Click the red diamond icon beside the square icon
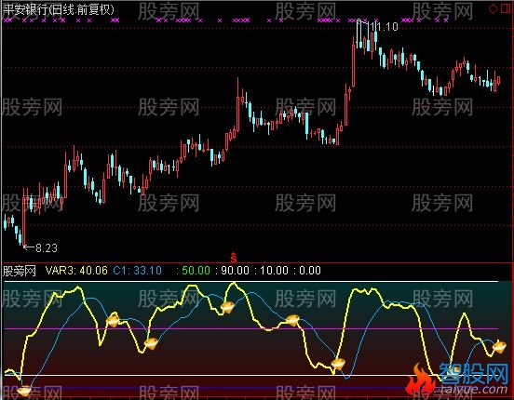 click(493, 9)
